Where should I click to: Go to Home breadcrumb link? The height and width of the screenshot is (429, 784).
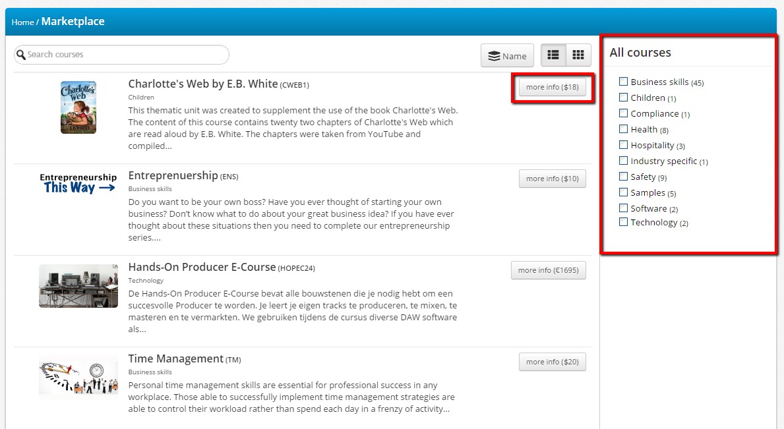[x=22, y=22]
